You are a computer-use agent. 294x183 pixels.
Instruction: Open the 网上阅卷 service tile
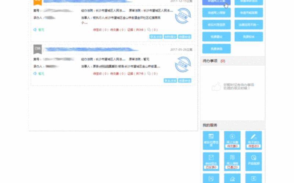pos(232,161)
